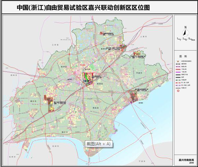The width and height of the screenshot is (198, 167).
Task: Click the red zone marker near 桐乡市
Action: click(50, 105)
